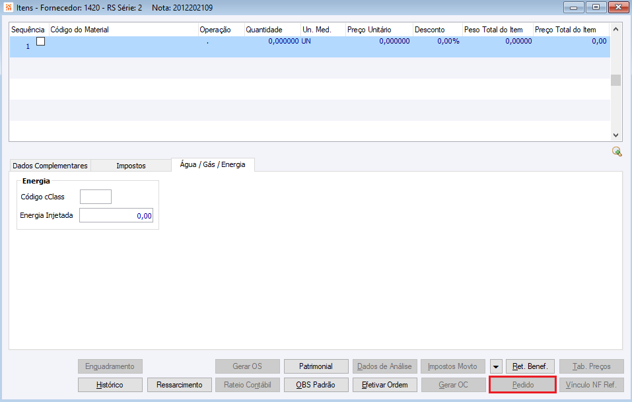This screenshot has height=402, width=632.
Task: Select the UN unit cell in row 1
Action: coord(306,41)
